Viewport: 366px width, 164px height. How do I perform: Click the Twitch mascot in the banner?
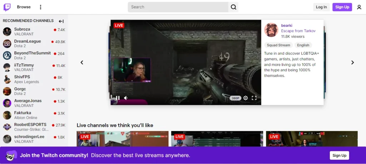point(11,155)
